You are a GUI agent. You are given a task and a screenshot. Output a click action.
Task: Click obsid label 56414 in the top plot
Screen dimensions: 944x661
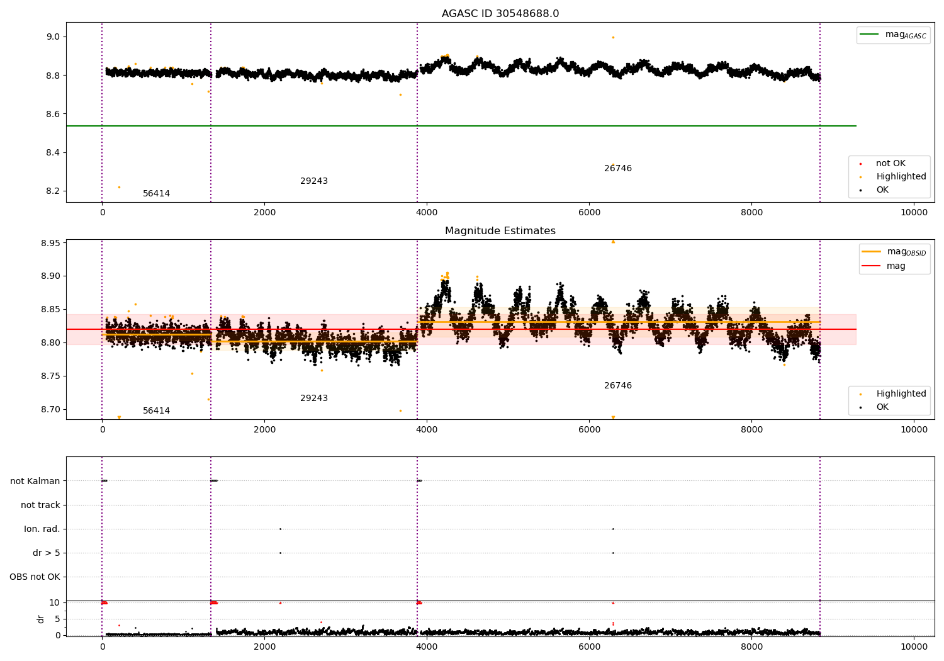coord(156,194)
